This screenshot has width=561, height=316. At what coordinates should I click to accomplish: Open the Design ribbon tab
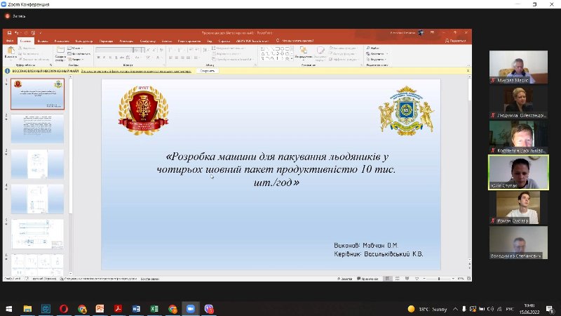[x=84, y=41]
